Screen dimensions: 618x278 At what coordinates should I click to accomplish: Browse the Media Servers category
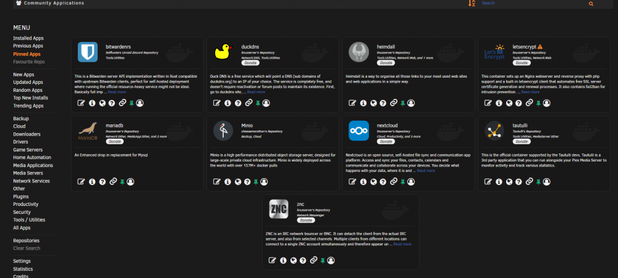[x=28, y=173]
